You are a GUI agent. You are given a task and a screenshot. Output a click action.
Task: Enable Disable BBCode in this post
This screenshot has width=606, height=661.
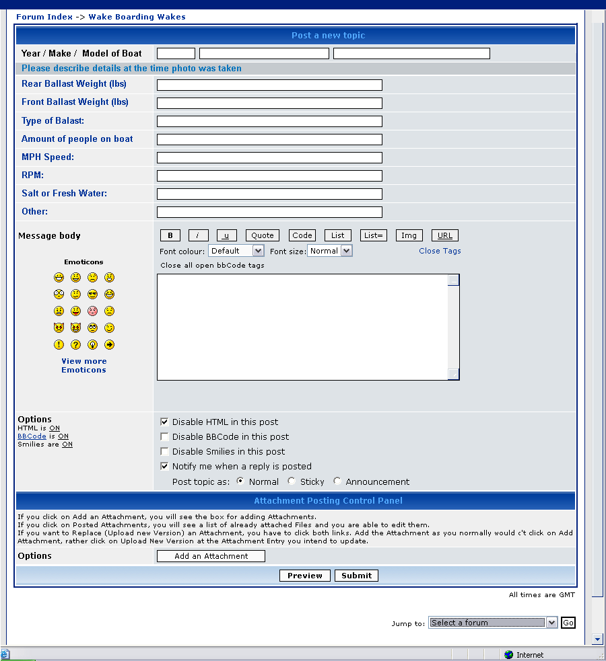pos(164,436)
